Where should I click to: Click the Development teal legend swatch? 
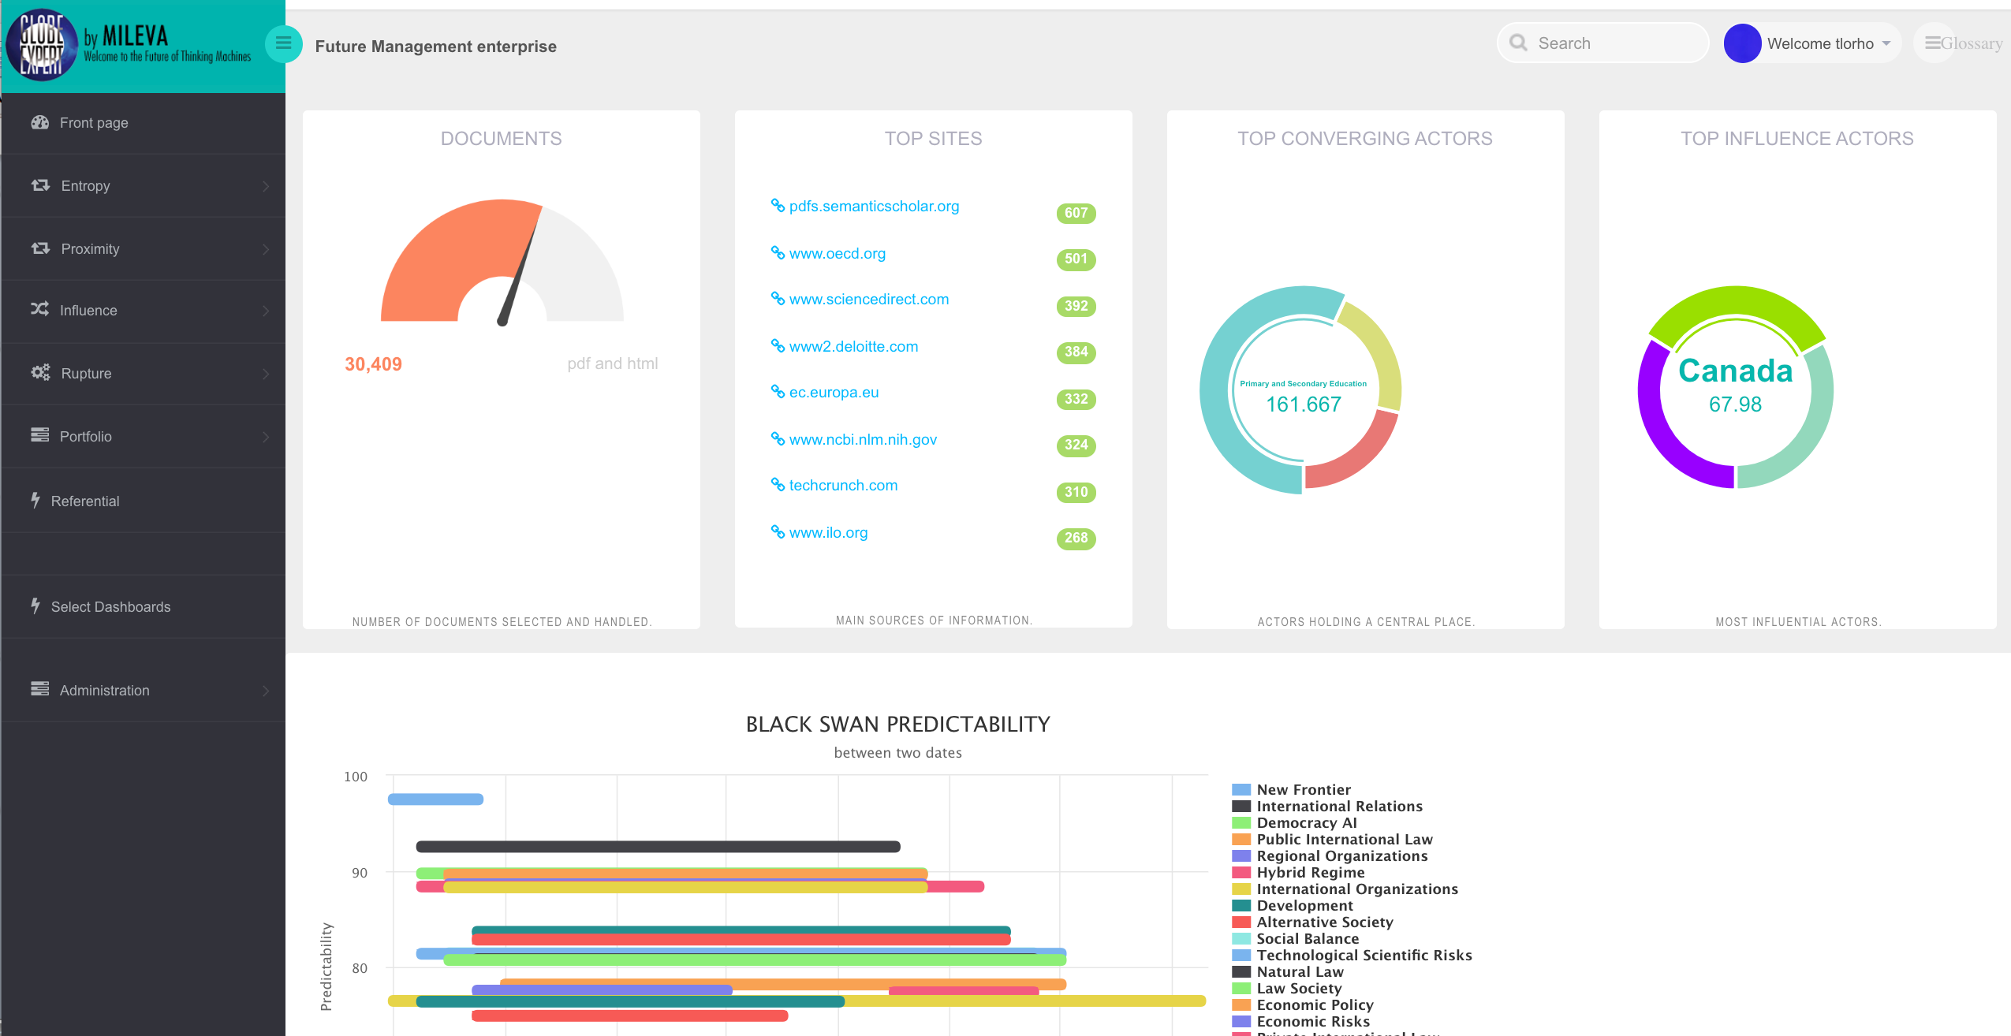[1241, 905]
